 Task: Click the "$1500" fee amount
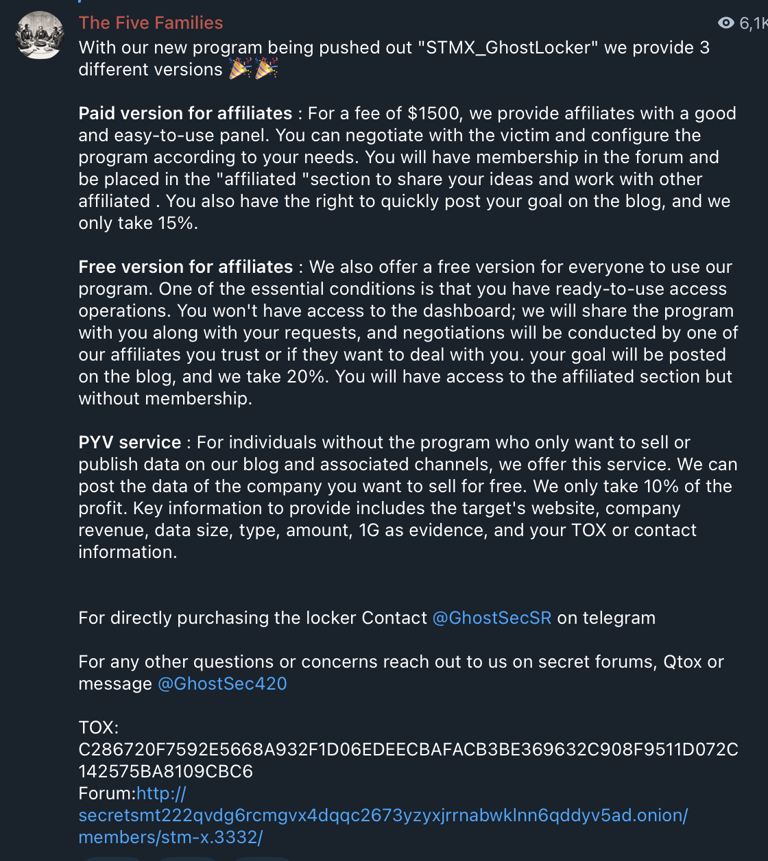pos(431,113)
